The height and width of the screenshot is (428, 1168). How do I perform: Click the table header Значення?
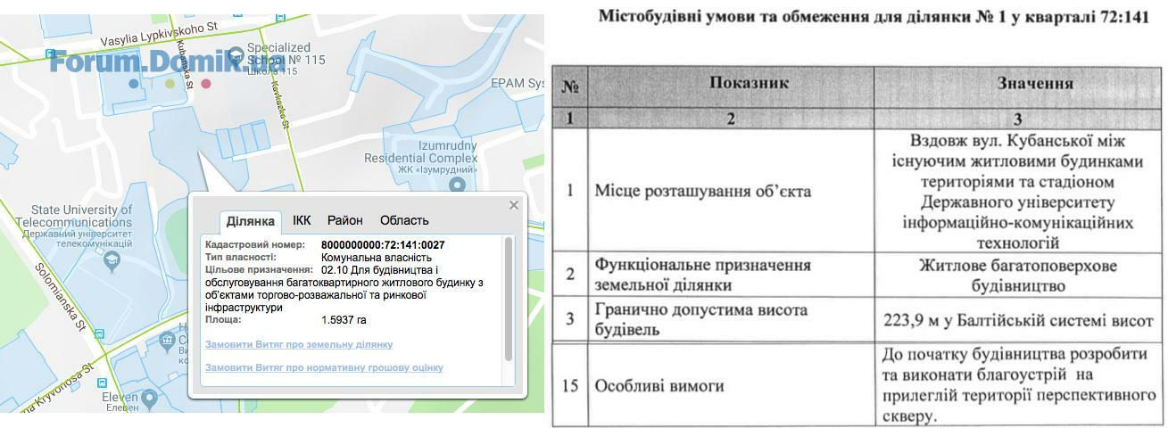tap(1035, 83)
